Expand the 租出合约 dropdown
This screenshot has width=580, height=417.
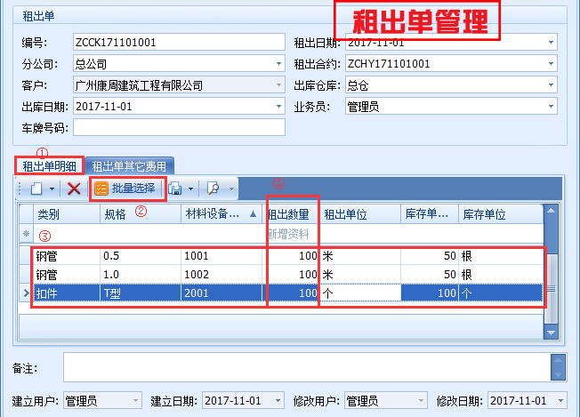point(551,64)
